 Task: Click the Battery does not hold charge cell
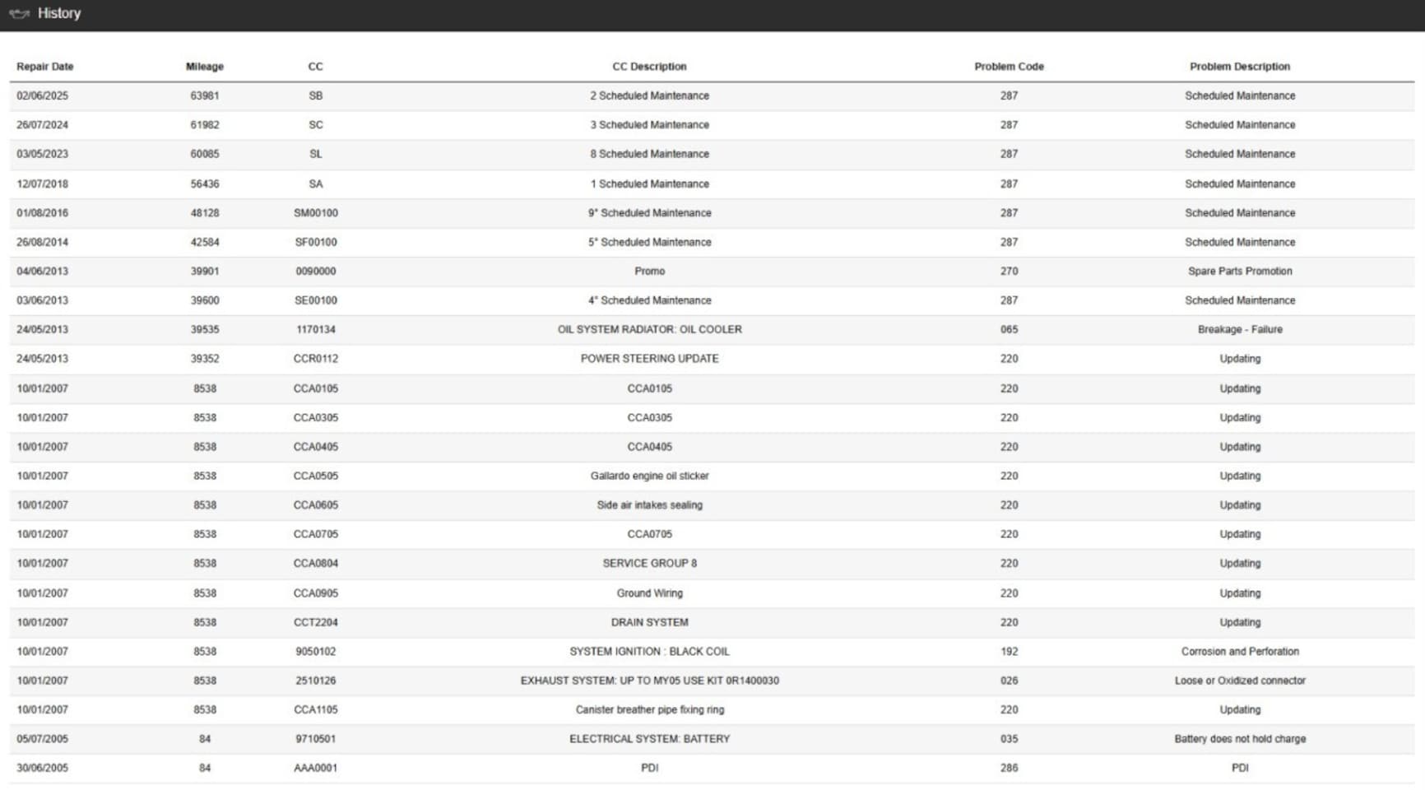1239,739
